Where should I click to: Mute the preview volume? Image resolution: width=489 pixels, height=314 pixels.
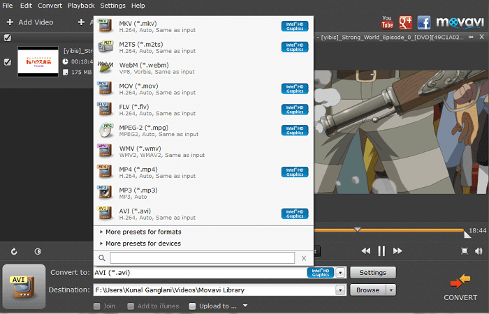[x=479, y=251]
